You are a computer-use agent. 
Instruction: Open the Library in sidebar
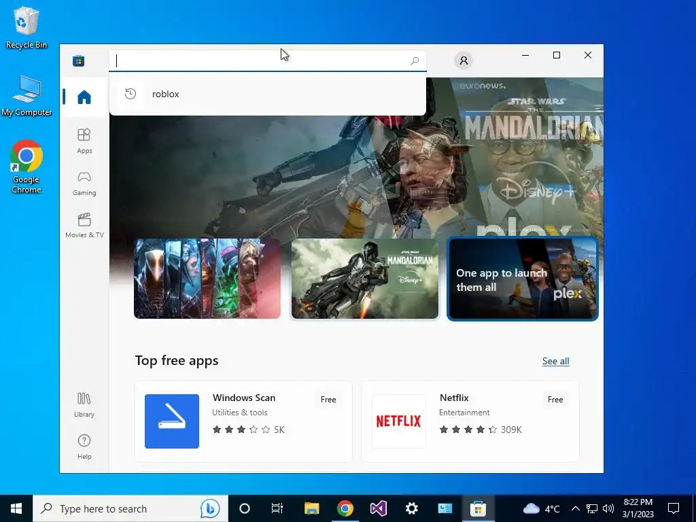click(x=84, y=405)
